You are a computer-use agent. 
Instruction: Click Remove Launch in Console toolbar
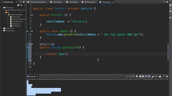[130, 77]
